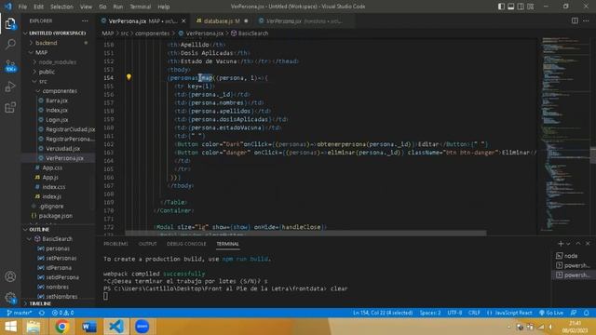Click the feedback icon in status bar
This screenshot has height=335, width=596.
574,313
